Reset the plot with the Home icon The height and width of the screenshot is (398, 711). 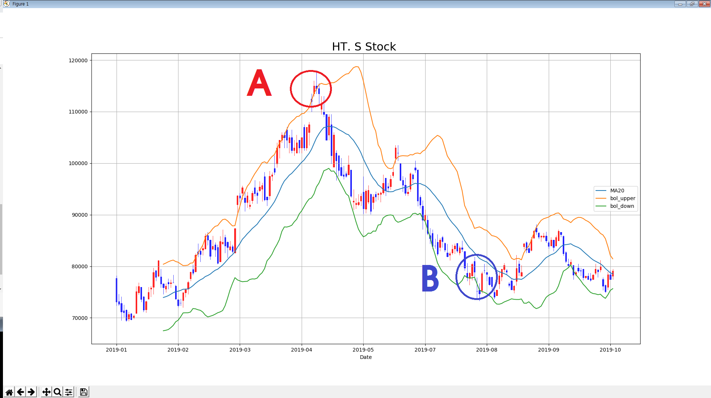[x=9, y=392]
